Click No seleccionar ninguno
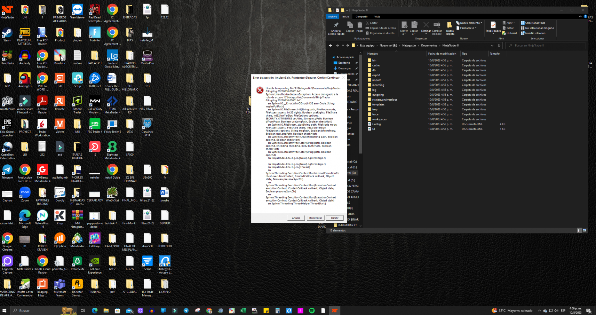The image size is (596, 315). pyautogui.click(x=538, y=28)
